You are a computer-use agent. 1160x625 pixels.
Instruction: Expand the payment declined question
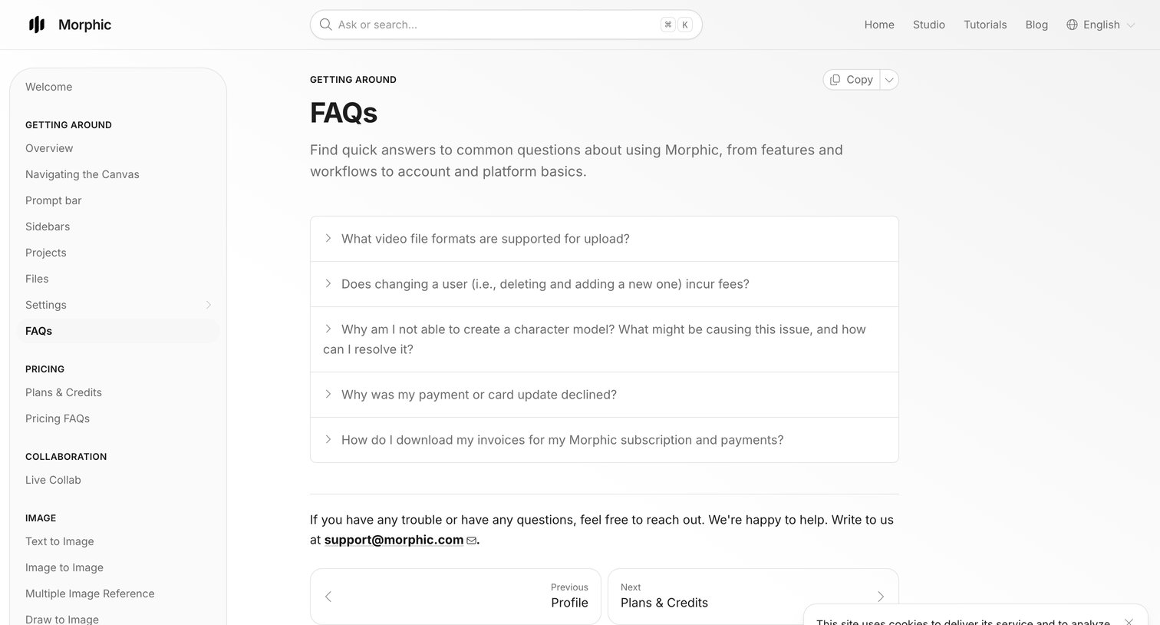coord(605,395)
